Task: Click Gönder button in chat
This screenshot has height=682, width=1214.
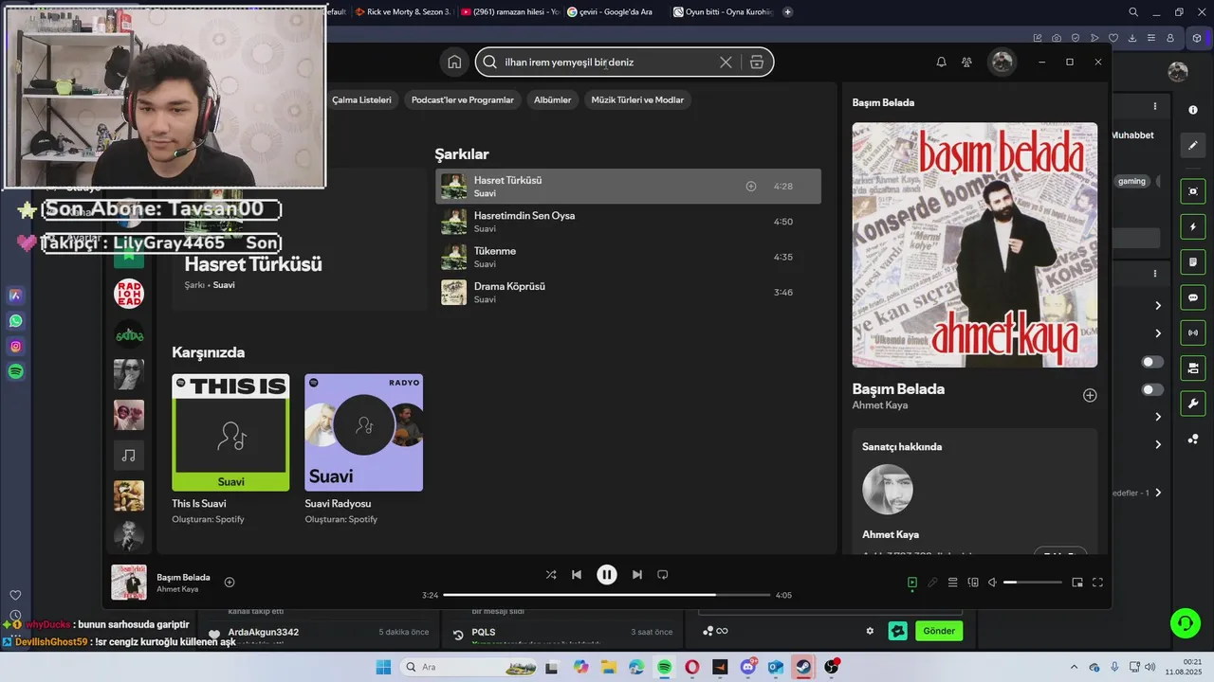Action: [x=939, y=631]
